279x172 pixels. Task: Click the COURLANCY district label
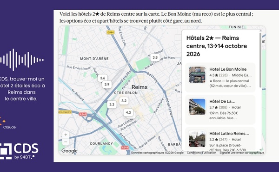pos(101,143)
